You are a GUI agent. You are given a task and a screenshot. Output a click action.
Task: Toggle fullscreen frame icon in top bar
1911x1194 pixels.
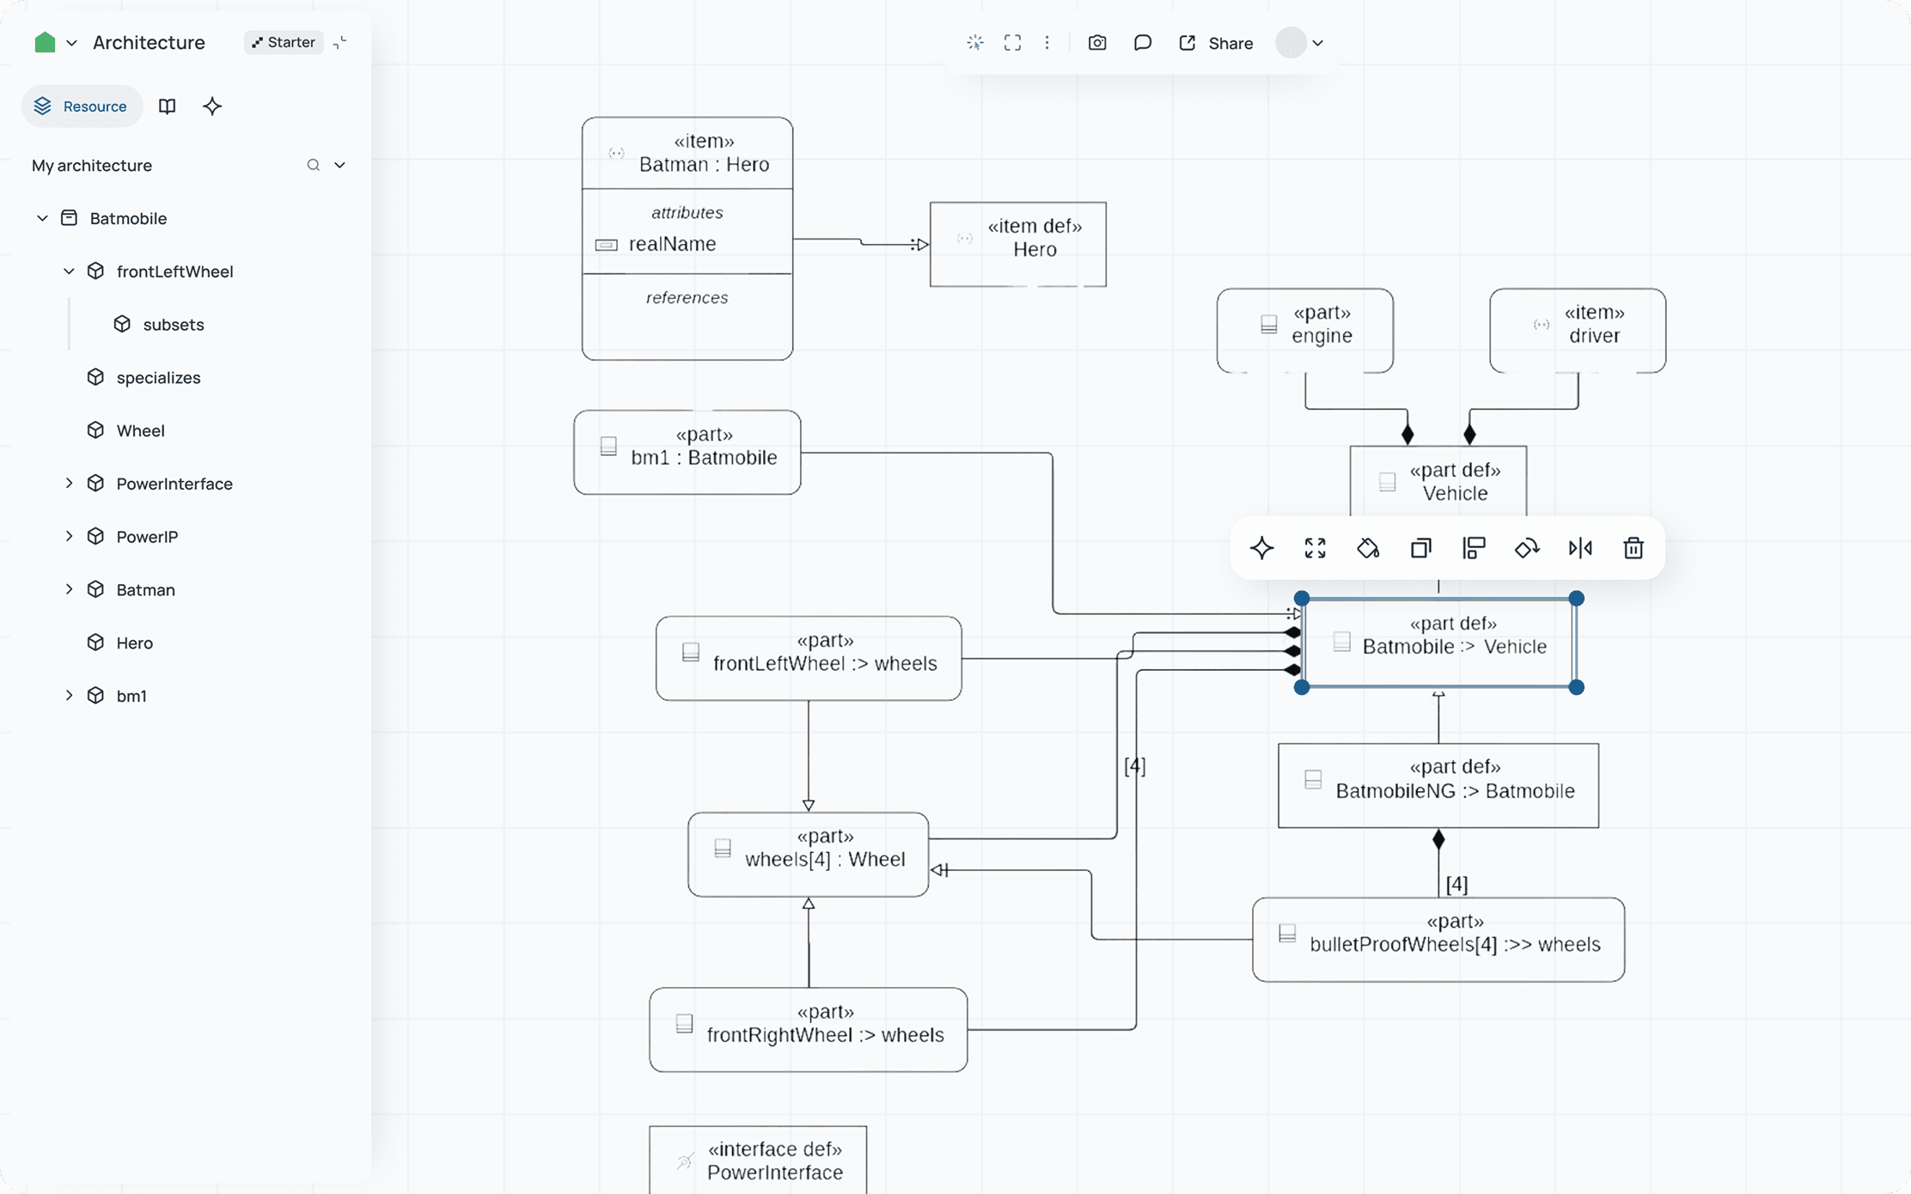click(x=1012, y=43)
